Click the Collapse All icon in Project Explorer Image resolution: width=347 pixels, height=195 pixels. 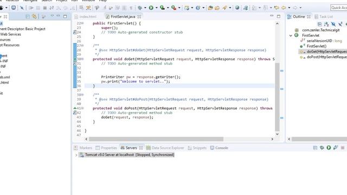pyautogui.click(x=28, y=17)
